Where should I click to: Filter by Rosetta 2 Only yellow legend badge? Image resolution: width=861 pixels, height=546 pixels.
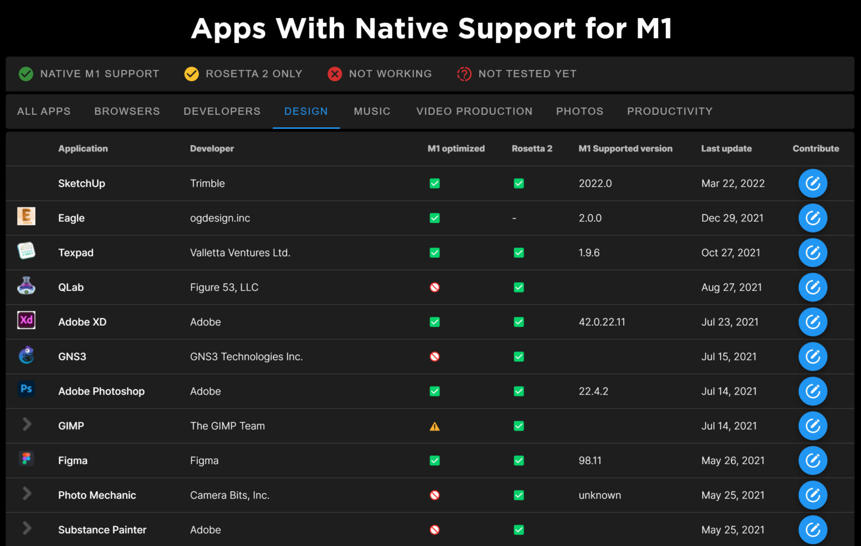pyautogui.click(x=192, y=74)
